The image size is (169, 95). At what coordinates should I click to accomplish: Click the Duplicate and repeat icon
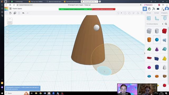(x=15, y=13)
